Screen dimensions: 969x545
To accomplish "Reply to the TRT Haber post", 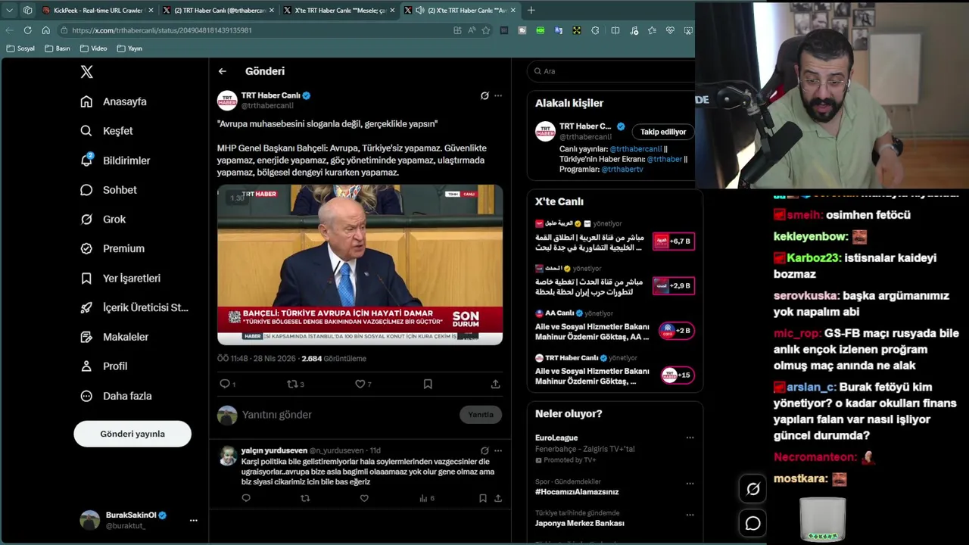I will point(225,385).
